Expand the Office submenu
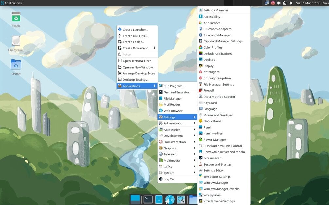 pos(177,166)
